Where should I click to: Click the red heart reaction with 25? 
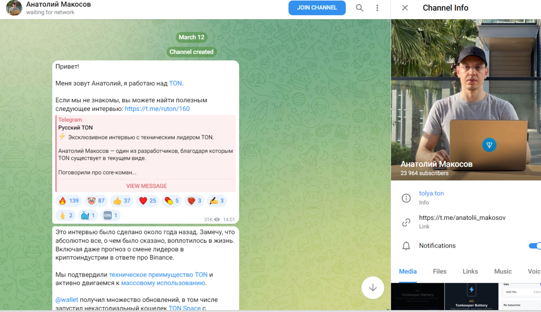[x=148, y=201]
